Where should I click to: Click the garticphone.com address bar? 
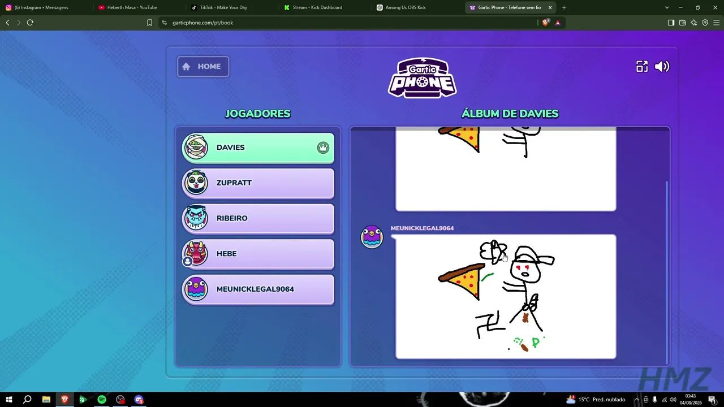(x=348, y=23)
